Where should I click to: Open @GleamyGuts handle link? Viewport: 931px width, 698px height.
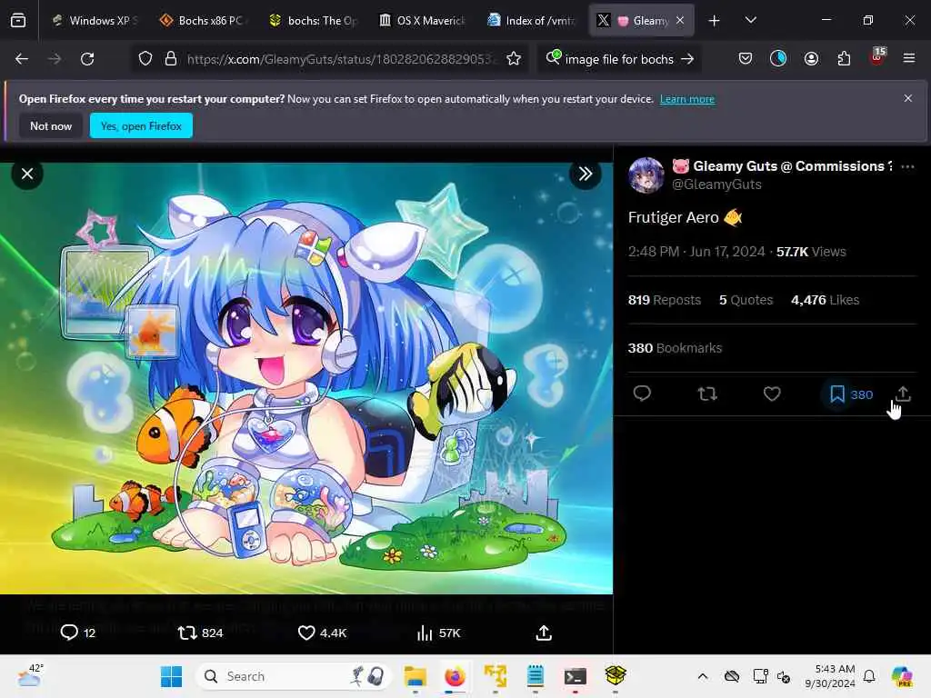point(716,184)
